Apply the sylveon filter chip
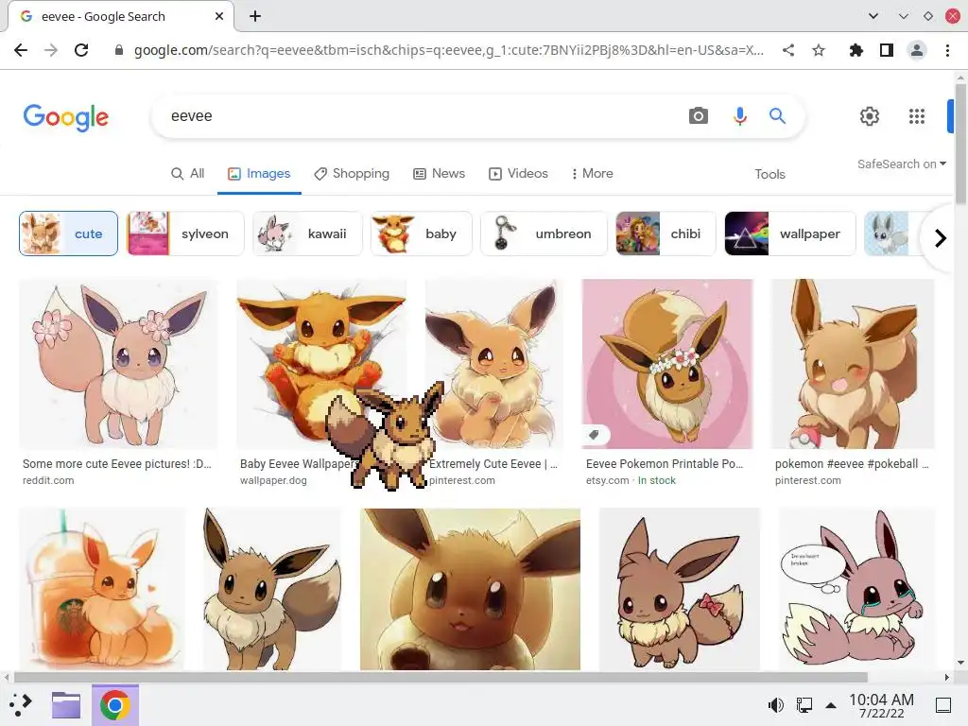Viewport: 968px width, 726px height. point(185,233)
